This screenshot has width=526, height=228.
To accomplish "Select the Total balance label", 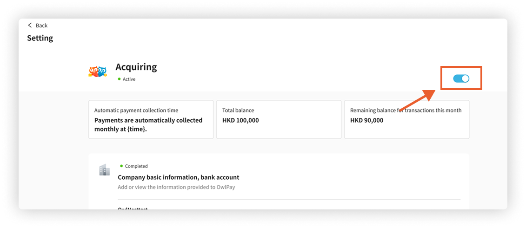I will (x=238, y=111).
